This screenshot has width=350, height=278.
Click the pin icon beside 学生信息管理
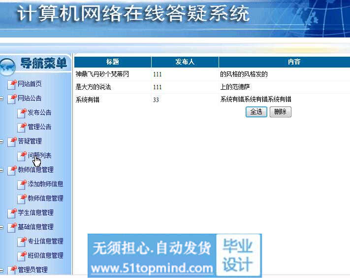point(12,213)
